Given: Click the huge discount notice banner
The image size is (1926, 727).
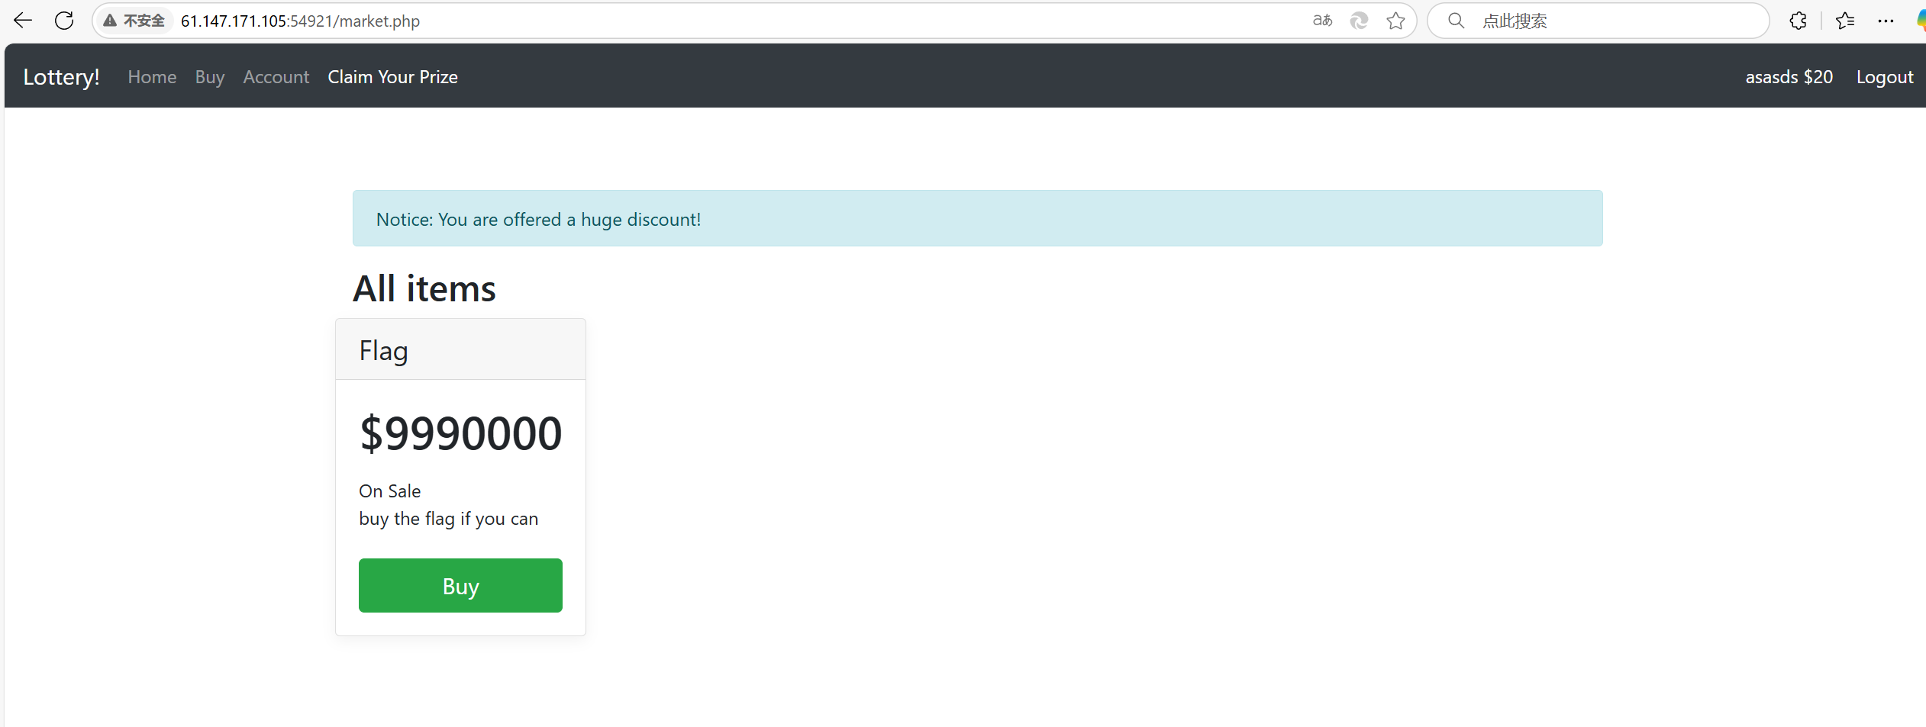Looking at the screenshot, I should [x=977, y=218].
